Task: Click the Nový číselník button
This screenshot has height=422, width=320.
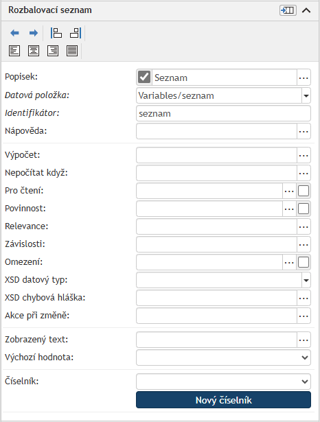Action: tap(224, 400)
